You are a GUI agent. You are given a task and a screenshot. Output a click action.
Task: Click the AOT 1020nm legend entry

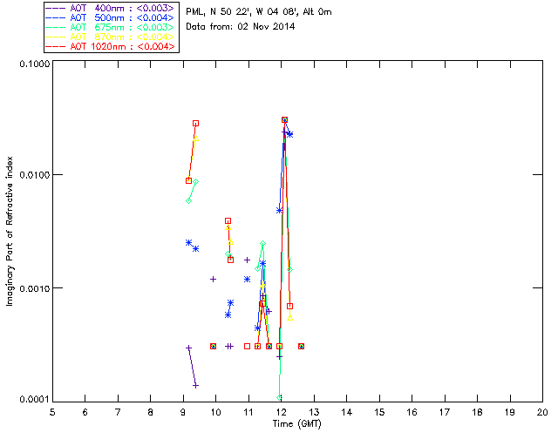point(111,46)
